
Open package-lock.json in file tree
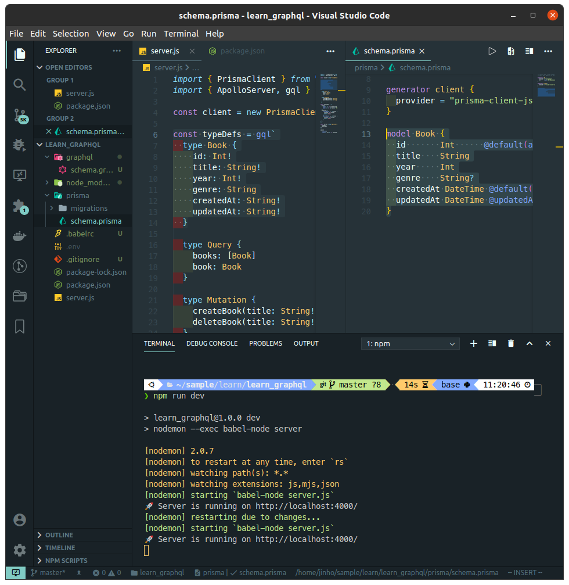96,272
